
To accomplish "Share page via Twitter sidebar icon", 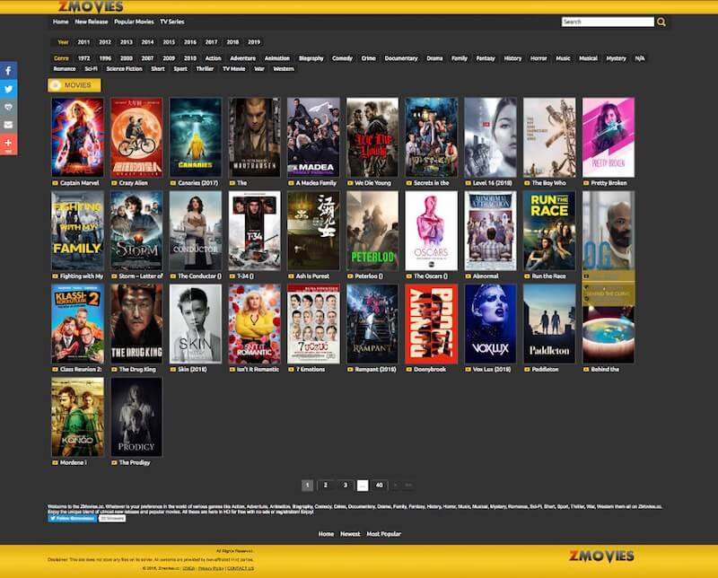I will click(8, 89).
